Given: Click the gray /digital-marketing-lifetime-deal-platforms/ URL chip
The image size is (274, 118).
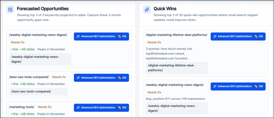Looking at the screenshot, I should coord(177,68).
